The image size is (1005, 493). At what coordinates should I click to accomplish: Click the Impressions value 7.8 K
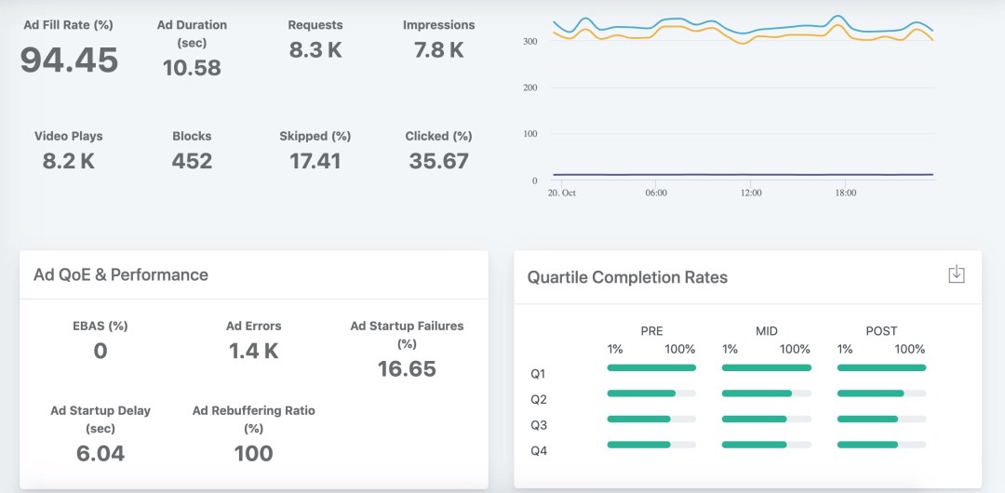click(x=438, y=50)
